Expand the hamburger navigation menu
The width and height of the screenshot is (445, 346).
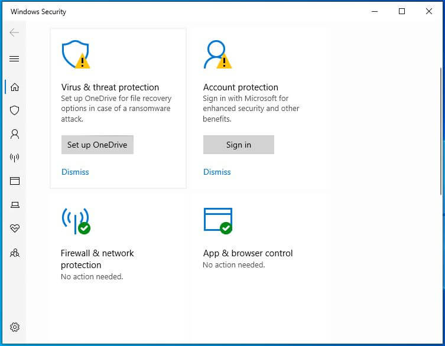15,58
